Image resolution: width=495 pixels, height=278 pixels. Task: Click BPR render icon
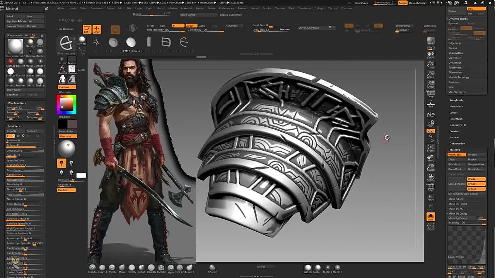(x=430, y=41)
